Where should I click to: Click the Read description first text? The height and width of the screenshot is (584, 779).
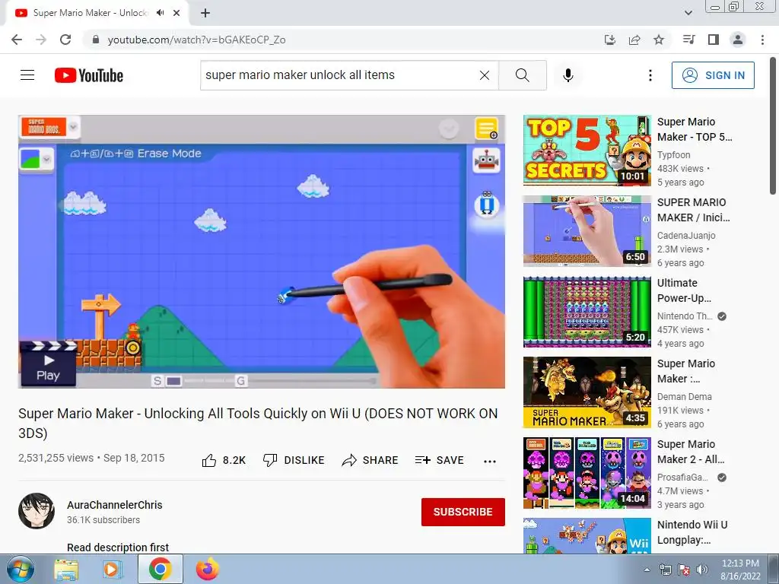118,547
